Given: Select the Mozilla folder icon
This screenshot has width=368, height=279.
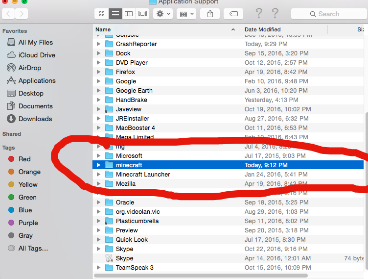Looking at the screenshot, I should (x=109, y=184).
